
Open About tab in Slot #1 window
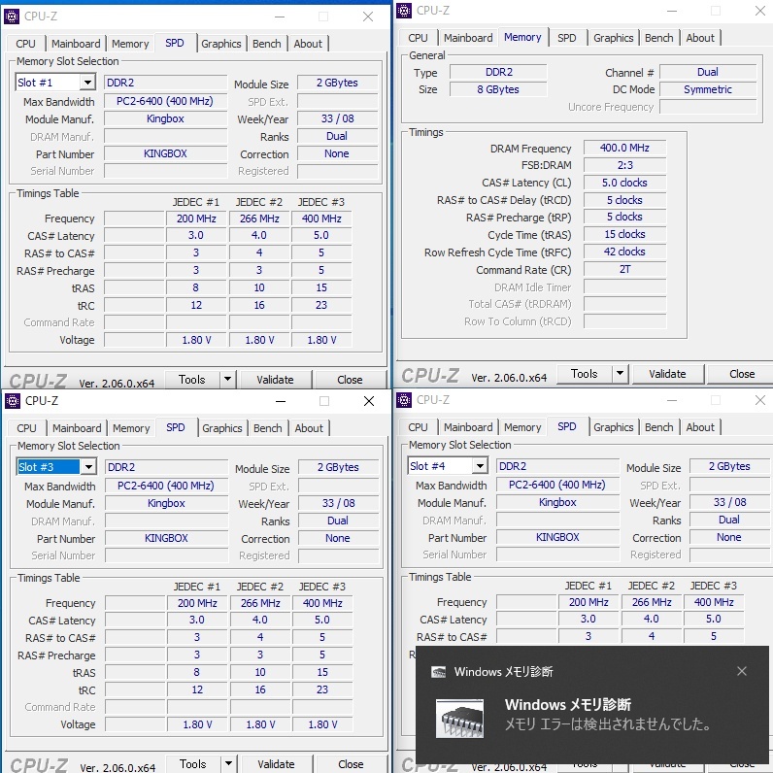(x=308, y=44)
